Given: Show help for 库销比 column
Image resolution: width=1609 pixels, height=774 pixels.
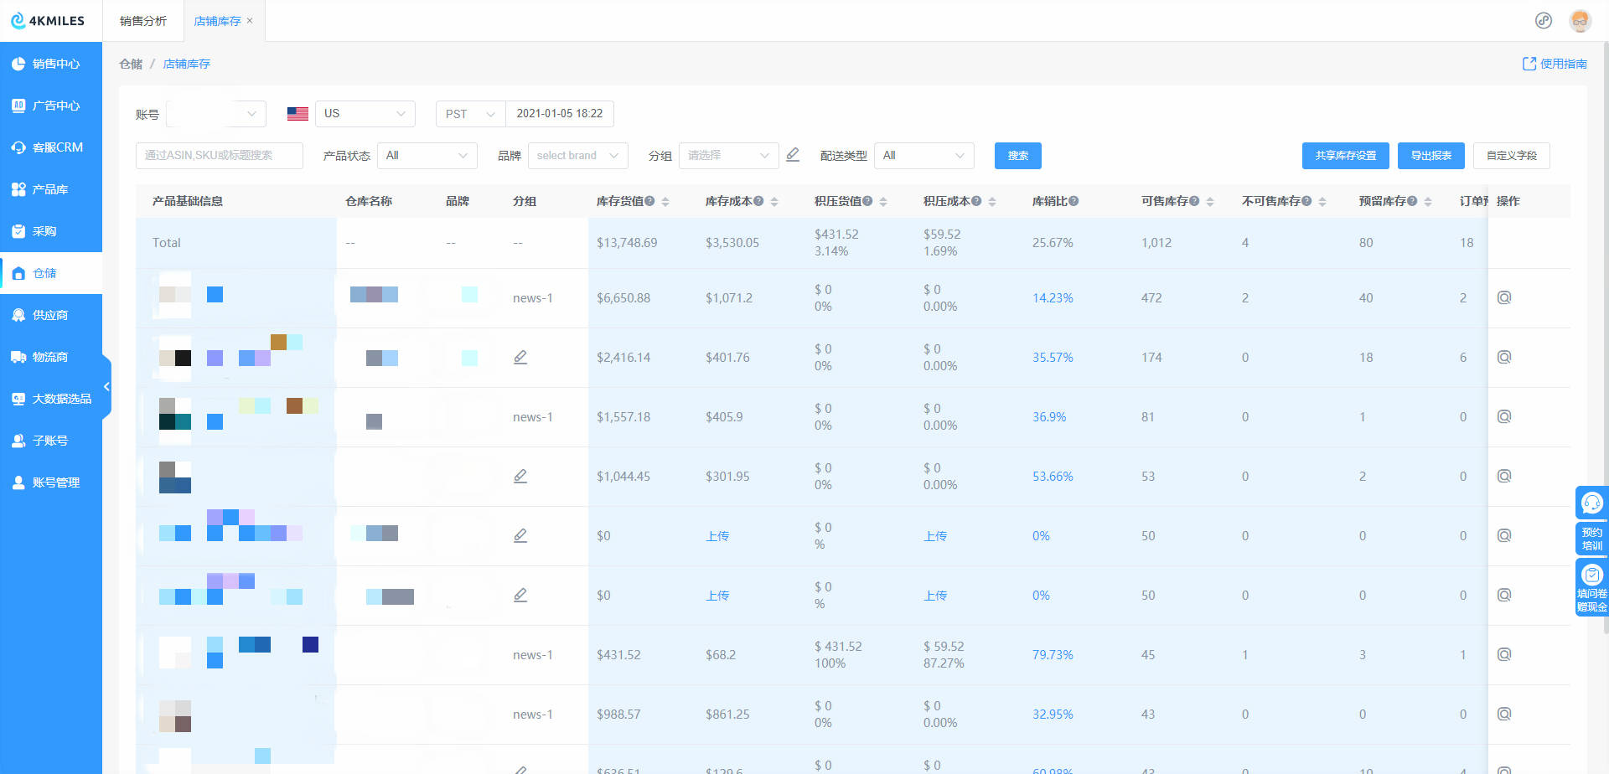Looking at the screenshot, I should [x=1074, y=201].
